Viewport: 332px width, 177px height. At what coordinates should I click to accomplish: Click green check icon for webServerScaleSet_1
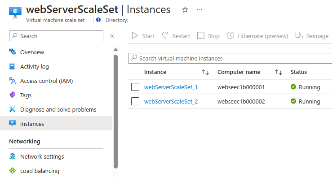pyautogui.click(x=293, y=86)
